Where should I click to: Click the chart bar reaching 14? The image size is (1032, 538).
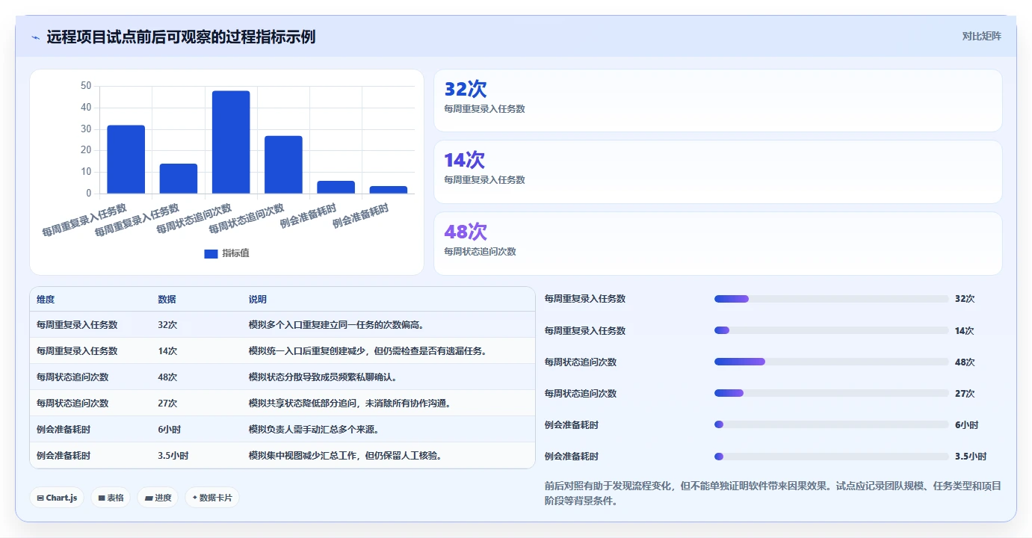[x=179, y=179]
